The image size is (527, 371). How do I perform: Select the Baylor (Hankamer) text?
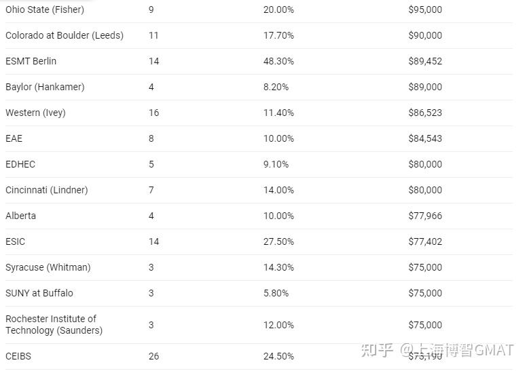pyautogui.click(x=45, y=87)
